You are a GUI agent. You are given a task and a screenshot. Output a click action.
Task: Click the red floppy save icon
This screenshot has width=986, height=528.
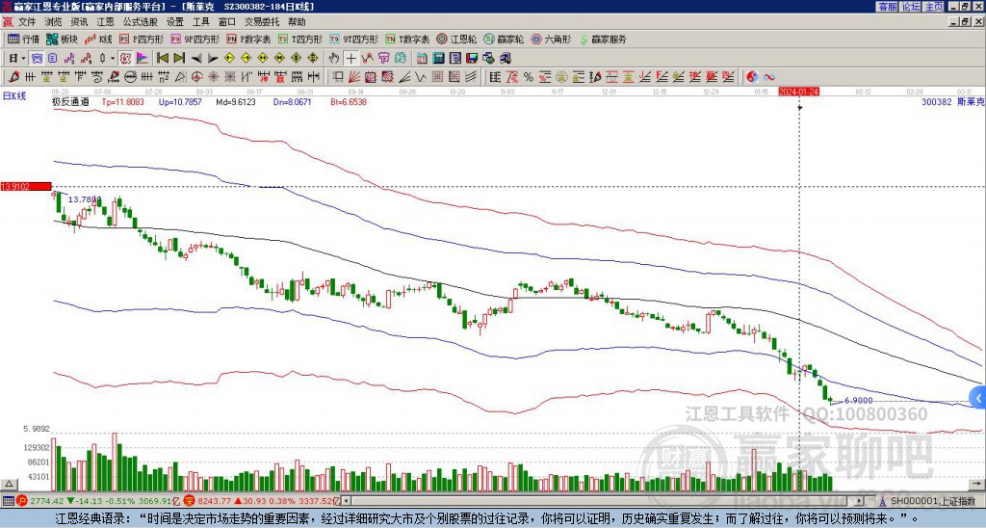[472, 59]
